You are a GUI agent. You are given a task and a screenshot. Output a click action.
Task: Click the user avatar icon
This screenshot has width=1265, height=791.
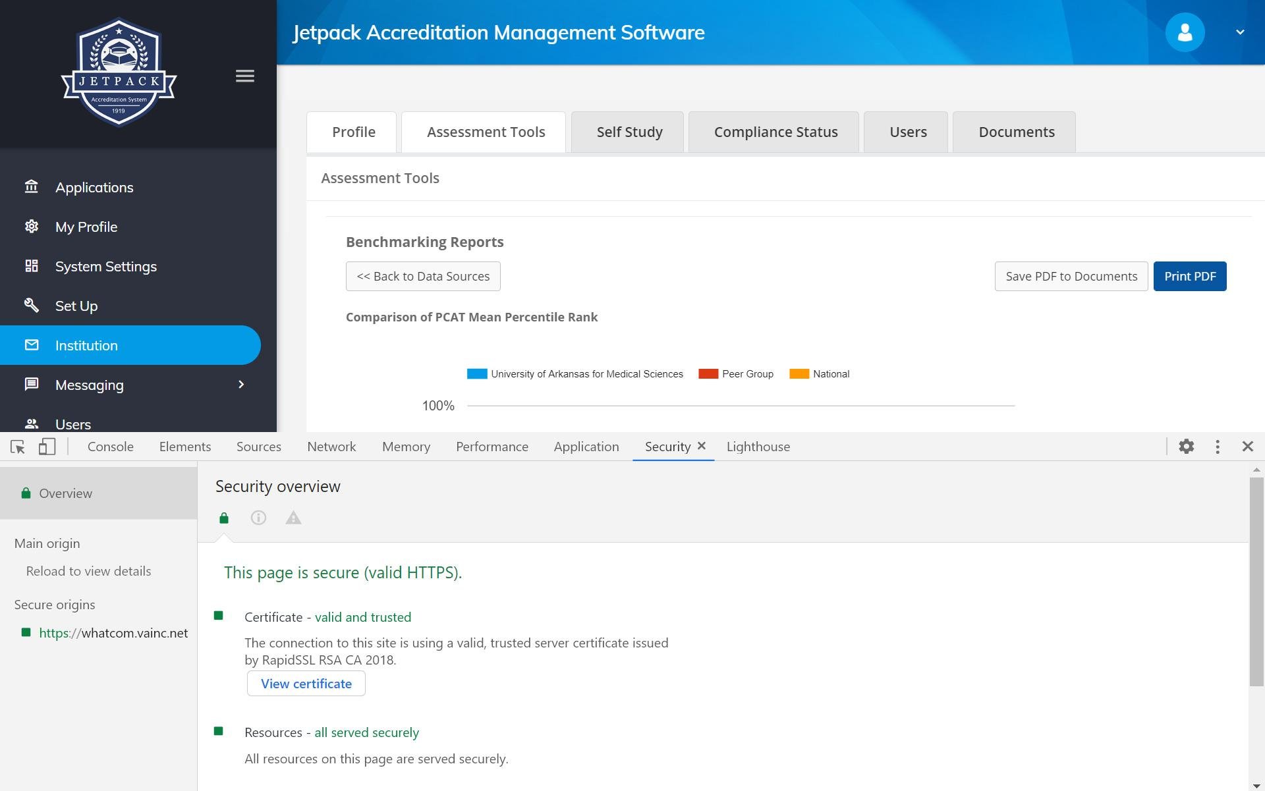[x=1184, y=32]
